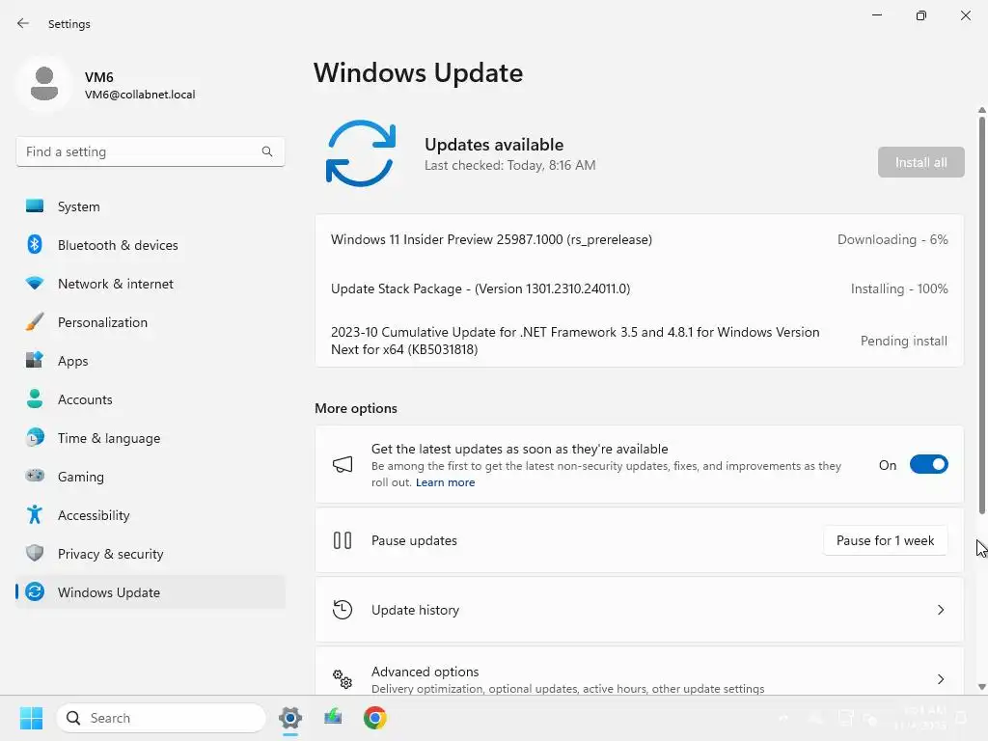Click the Update history clock icon

point(343,610)
